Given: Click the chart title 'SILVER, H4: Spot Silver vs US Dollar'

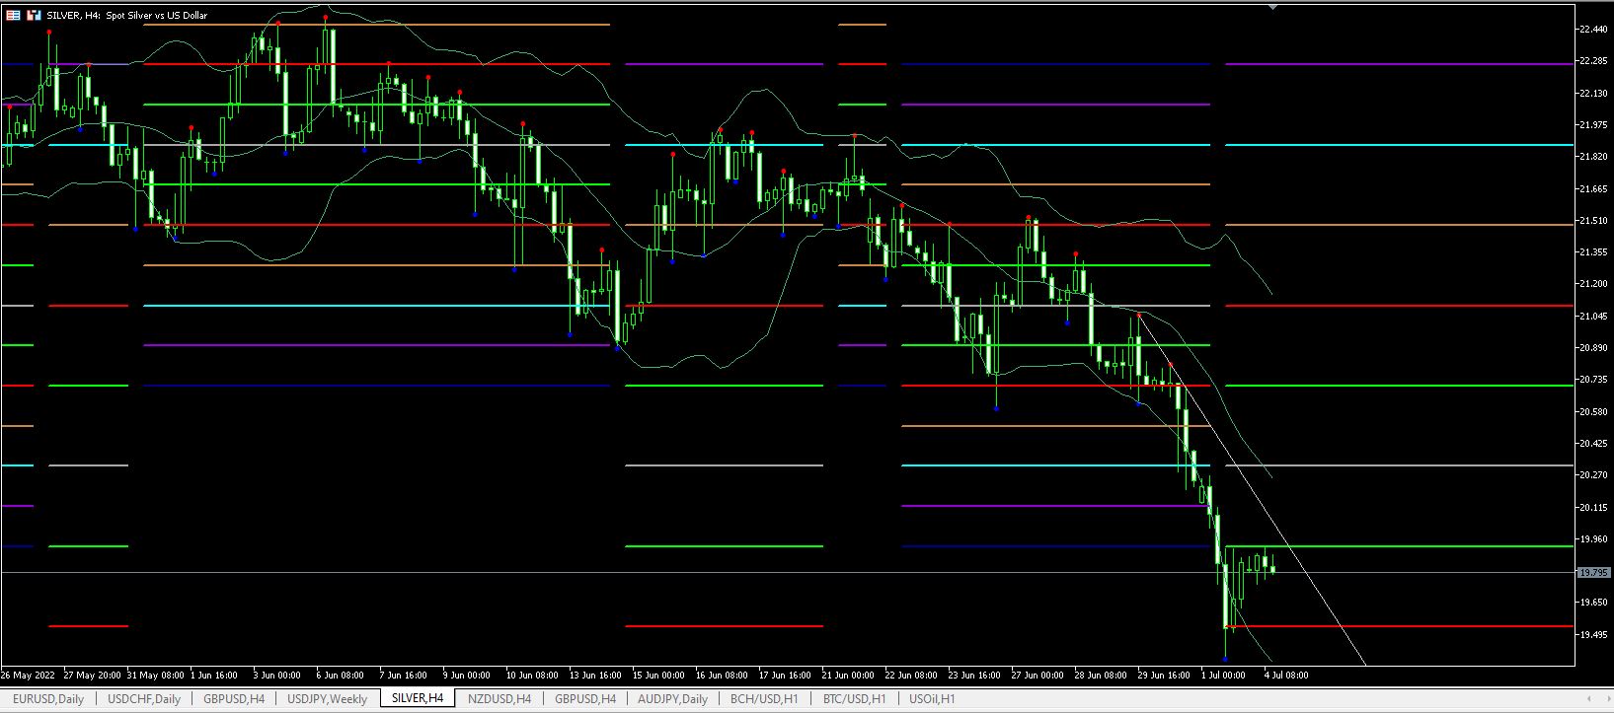Looking at the screenshot, I should pos(127,15).
